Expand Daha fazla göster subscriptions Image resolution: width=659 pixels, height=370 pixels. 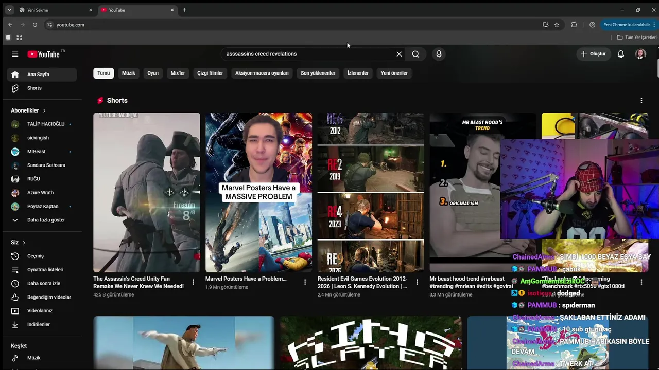[42, 220]
